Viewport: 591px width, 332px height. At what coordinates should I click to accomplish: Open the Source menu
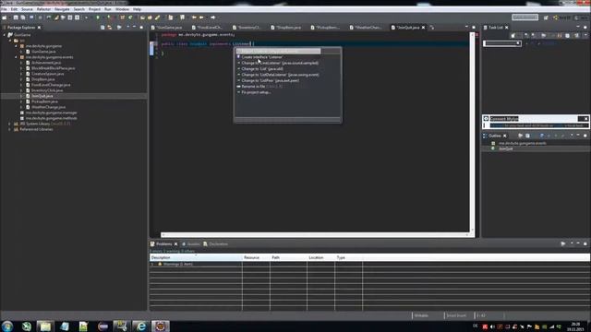click(x=27, y=9)
